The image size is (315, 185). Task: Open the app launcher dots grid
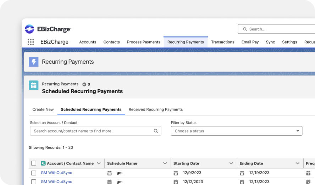31,42
